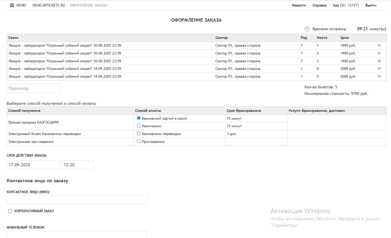Choose Приглашение payment option
Viewport: 391px width, 238px height.
139,141
